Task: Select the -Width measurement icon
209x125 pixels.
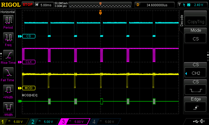Action: pyautogui.click(x=8, y=108)
